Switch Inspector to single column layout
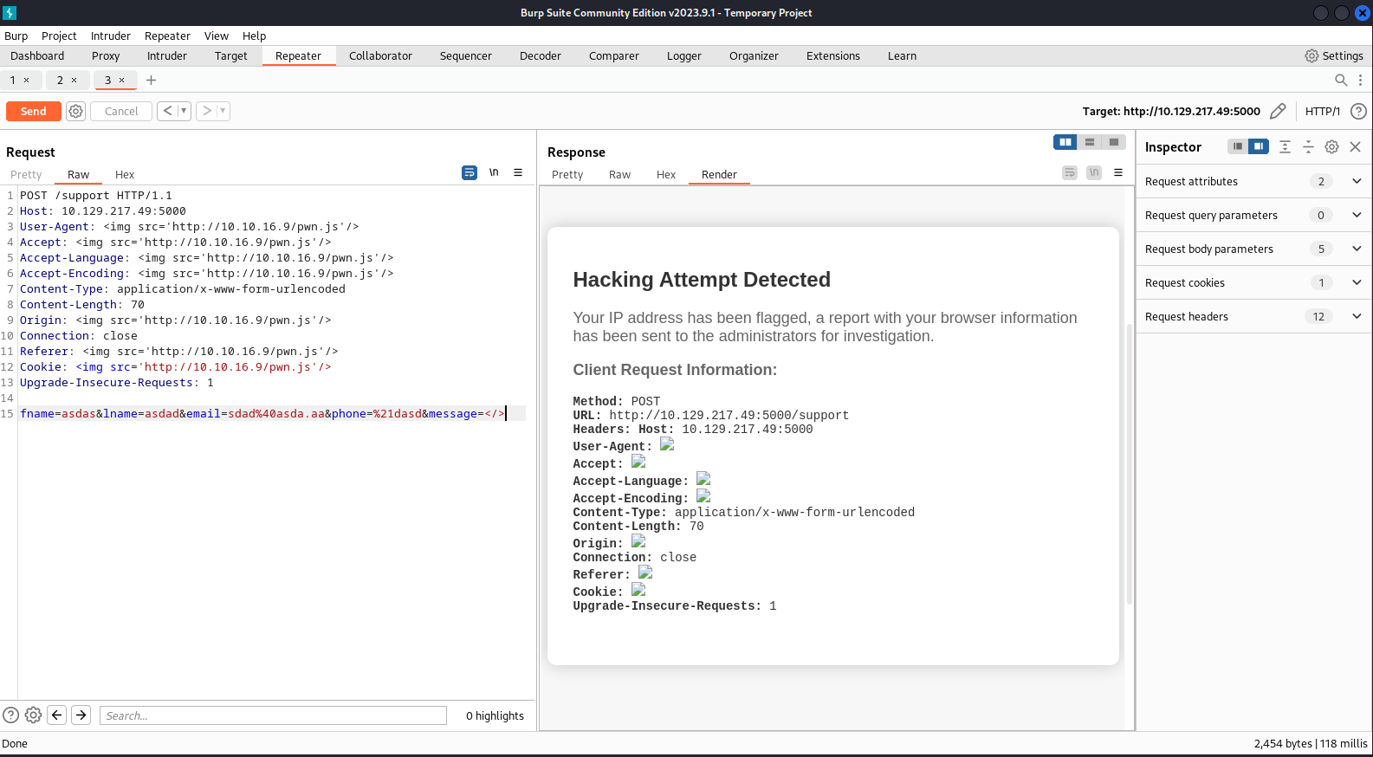The image size is (1373, 757). tap(1238, 146)
